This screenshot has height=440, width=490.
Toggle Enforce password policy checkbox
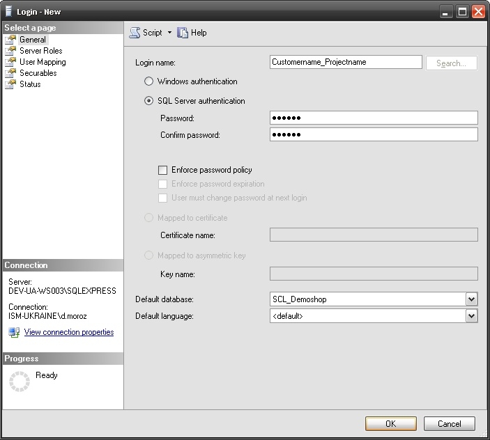coord(163,170)
